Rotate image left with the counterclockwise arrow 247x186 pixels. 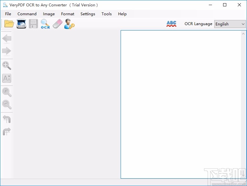7,119
